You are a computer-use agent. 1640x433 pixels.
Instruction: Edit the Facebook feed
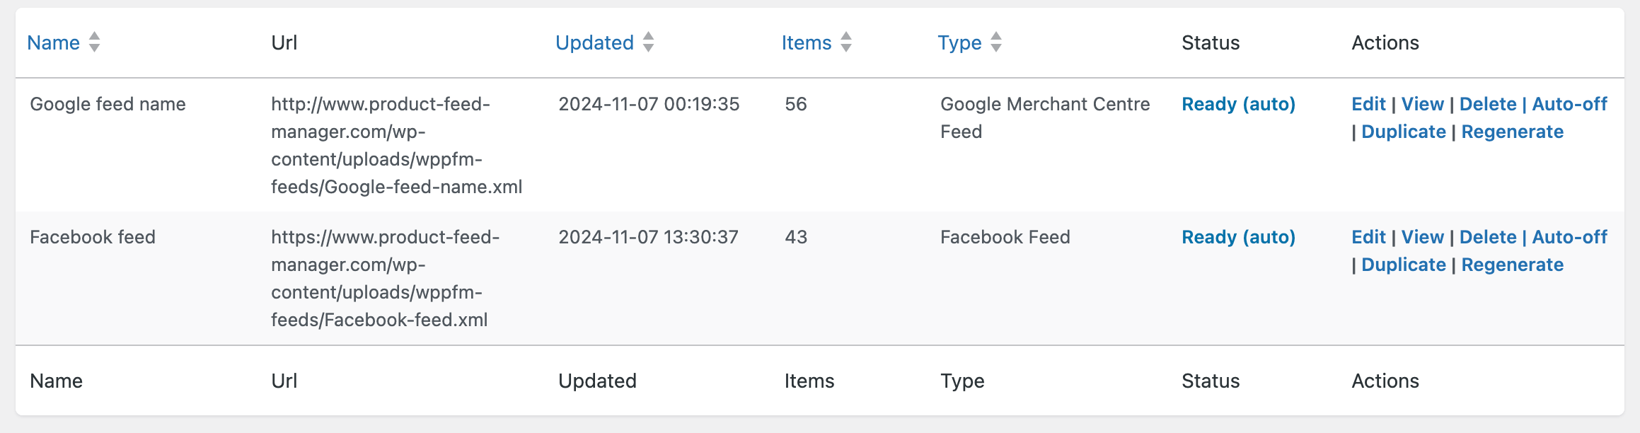[1368, 237]
